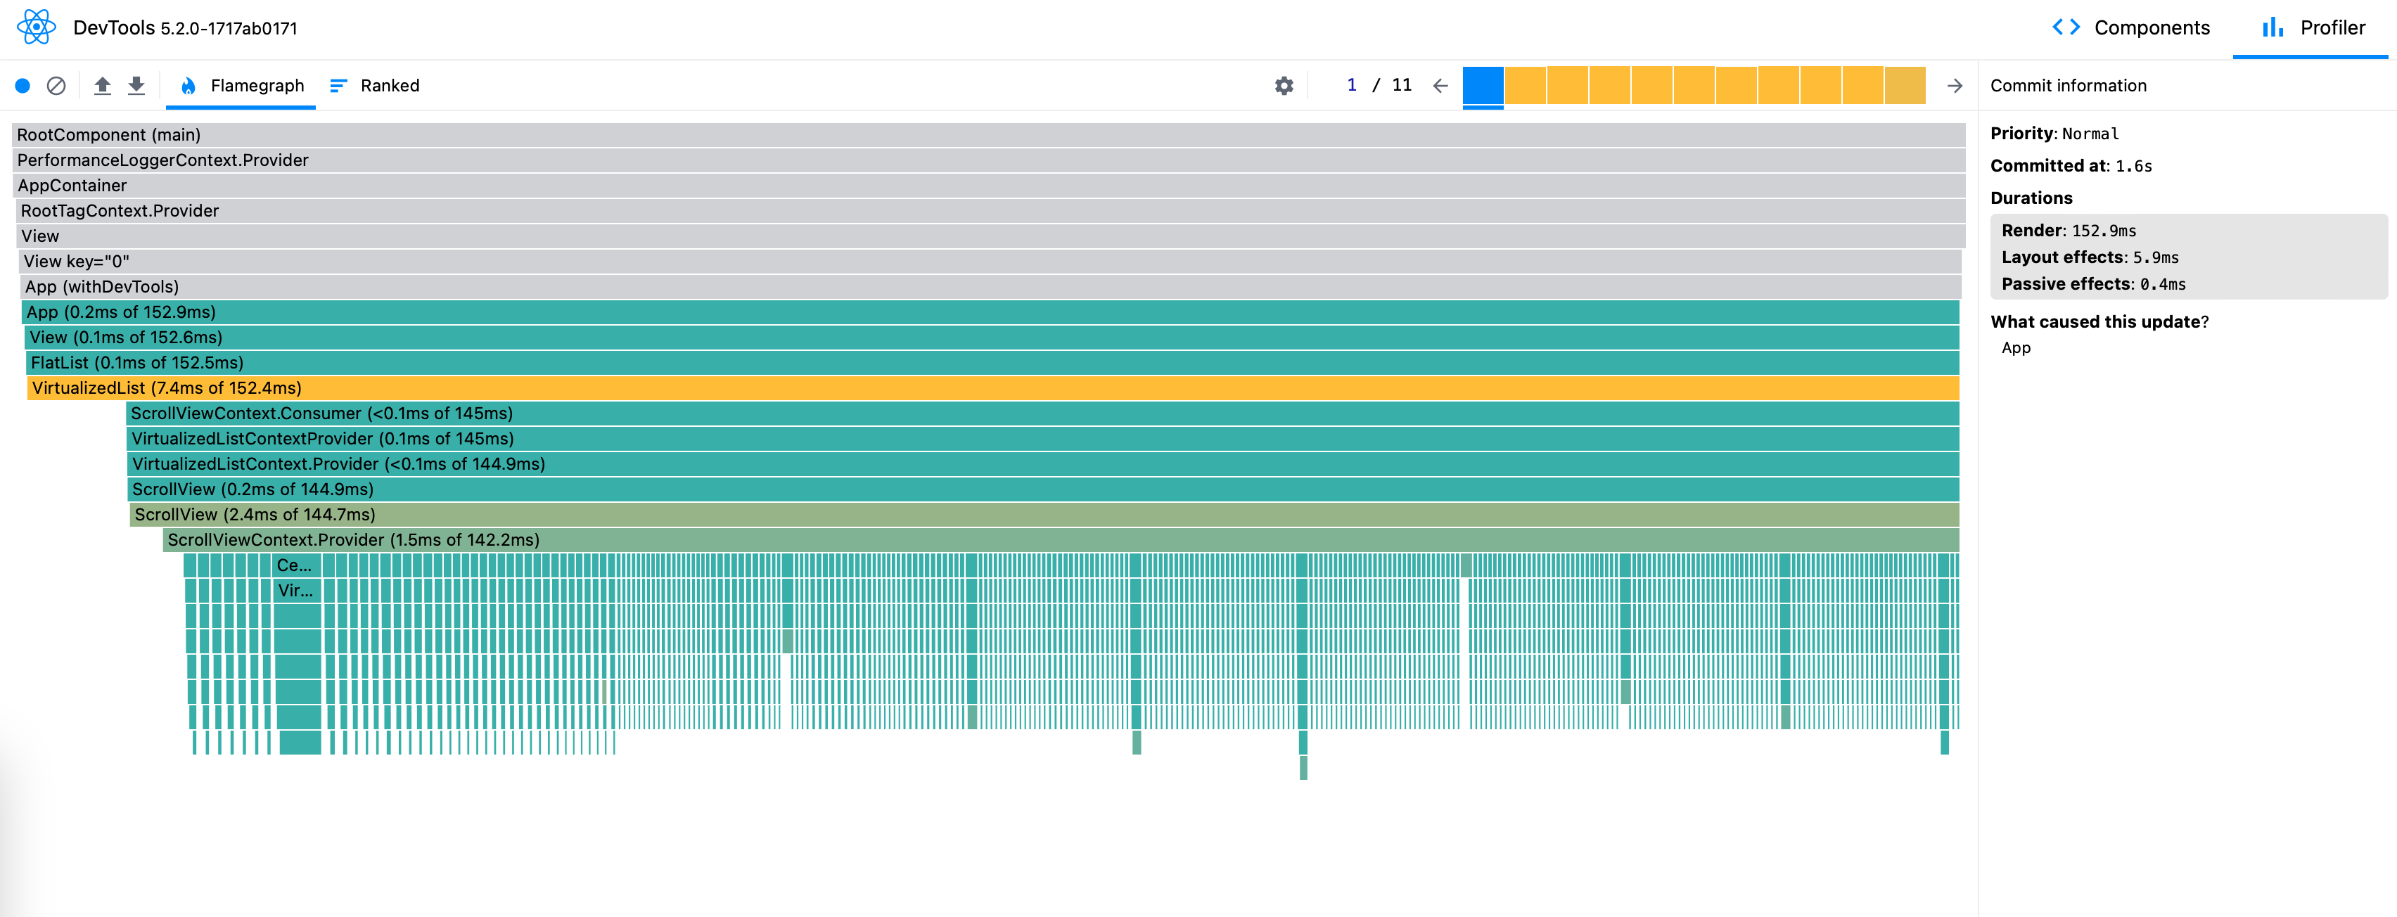Image resolution: width=2397 pixels, height=917 pixels.
Task: Open the Components tab
Action: (2131, 28)
